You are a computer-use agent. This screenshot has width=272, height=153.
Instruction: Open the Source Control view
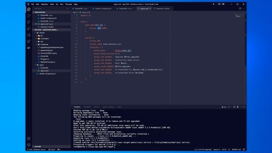(x=29, y=22)
